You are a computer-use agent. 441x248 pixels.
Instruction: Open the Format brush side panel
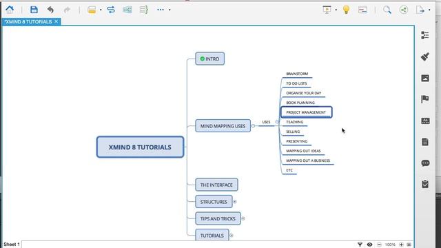pos(425,56)
